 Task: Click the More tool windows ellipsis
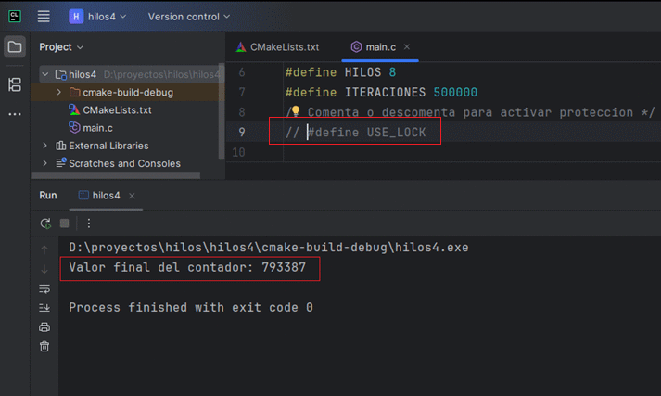tap(14, 114)
